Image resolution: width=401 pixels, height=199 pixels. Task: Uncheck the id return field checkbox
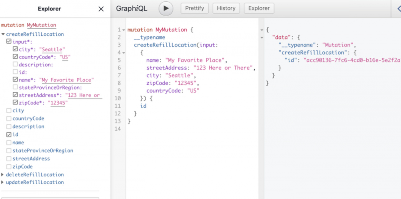click(9, 135)
